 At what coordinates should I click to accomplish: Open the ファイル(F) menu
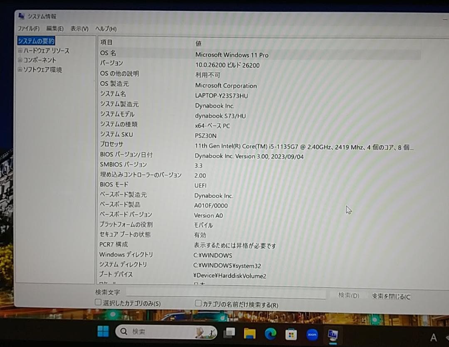(28, 29)
